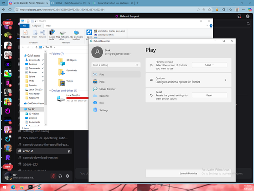Viewport: 254px width, 191px height.
Task: Select Local Disk (C:) drive
Action: point(73,98)
